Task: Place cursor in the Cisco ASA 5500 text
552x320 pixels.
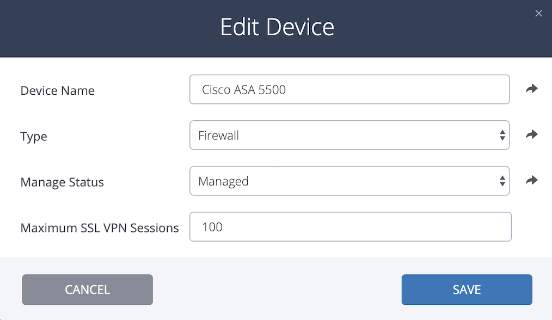Action: click(x=244, y=90)
